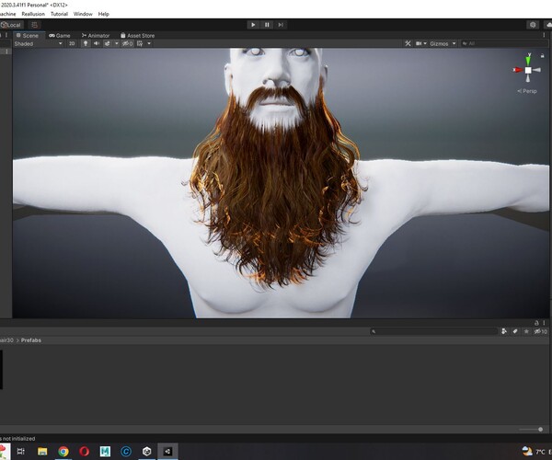This screenshot has width=552, height=460.
Task: Toggle hidden objects visibility count in Scene toolbar
Action: point(127,43)
